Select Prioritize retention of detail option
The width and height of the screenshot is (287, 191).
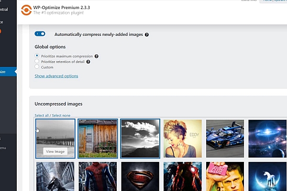[x=37, y=61]
